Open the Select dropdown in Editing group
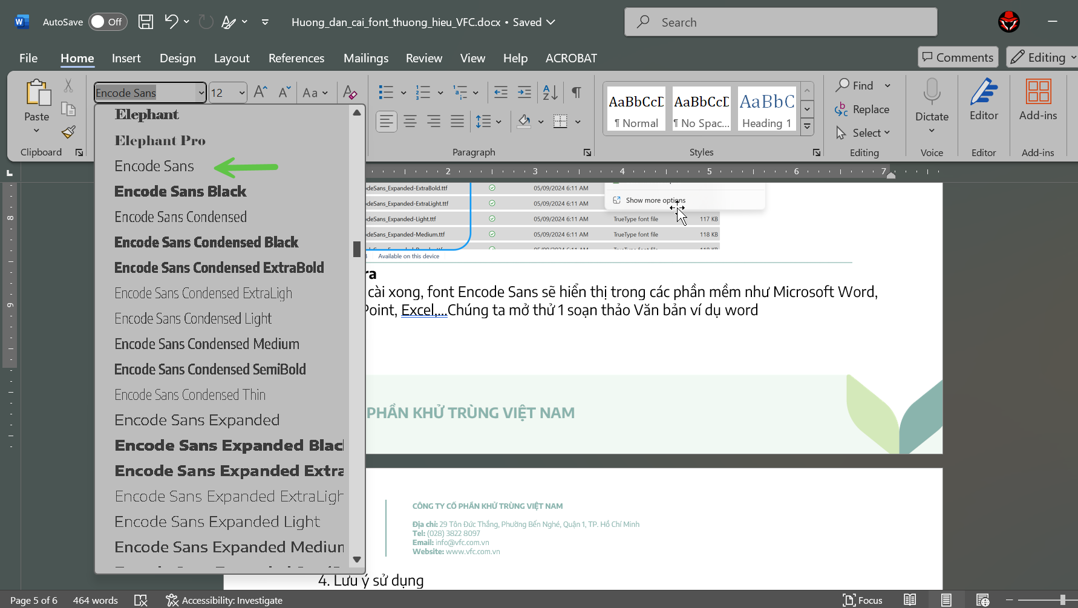 863,132
